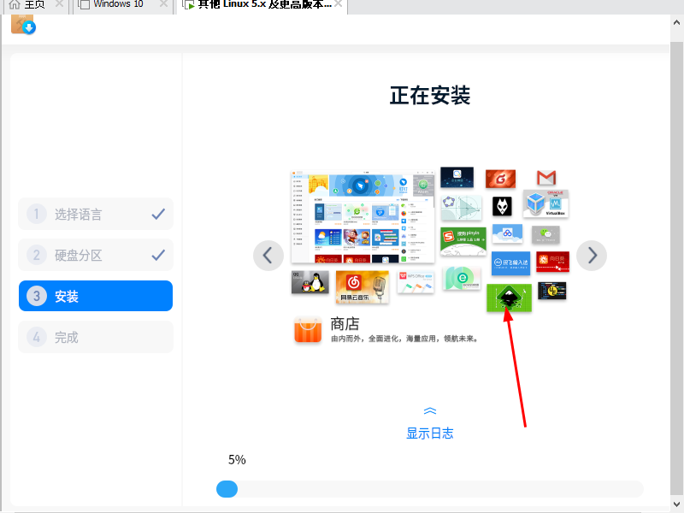
Task: Click the checkmark beside 硬盘分区
Action: [x=158, y=255]
